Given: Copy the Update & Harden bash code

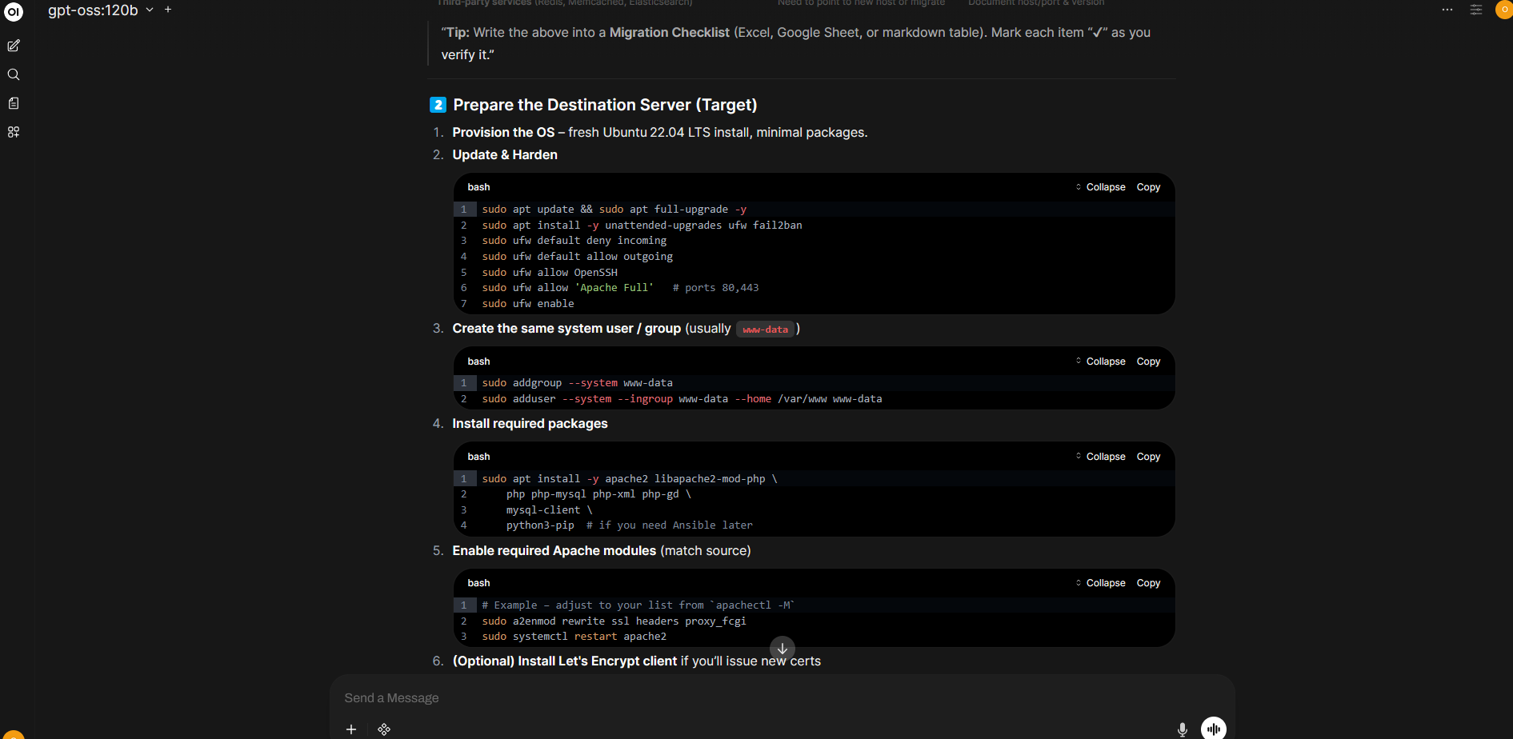Looking at the screenshot, I should (1148, 187).
